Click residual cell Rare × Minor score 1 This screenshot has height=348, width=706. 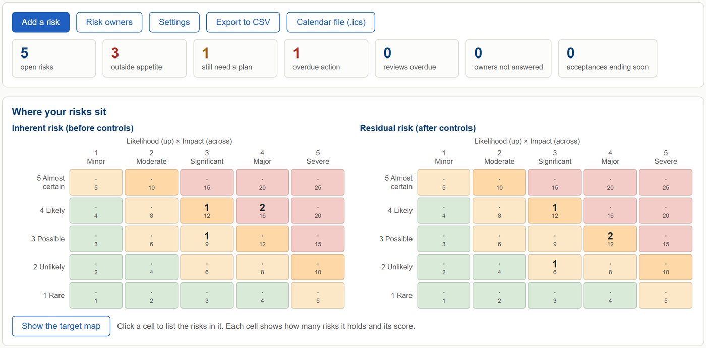(x=444, y=296)
